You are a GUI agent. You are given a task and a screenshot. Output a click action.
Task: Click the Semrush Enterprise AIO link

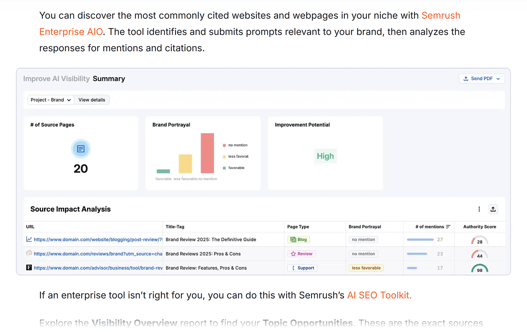coord(70,32)
